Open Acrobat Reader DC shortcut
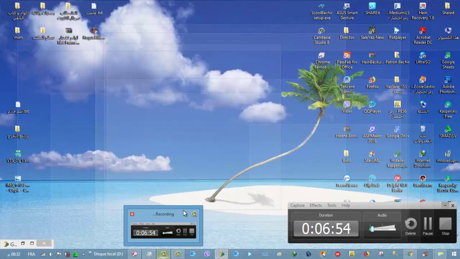The width and height of the screenshot is (460, 259). (423, 35)
